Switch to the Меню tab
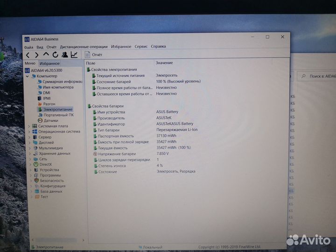The height and width of the screenshot is (252, 336). click(30, 63)
